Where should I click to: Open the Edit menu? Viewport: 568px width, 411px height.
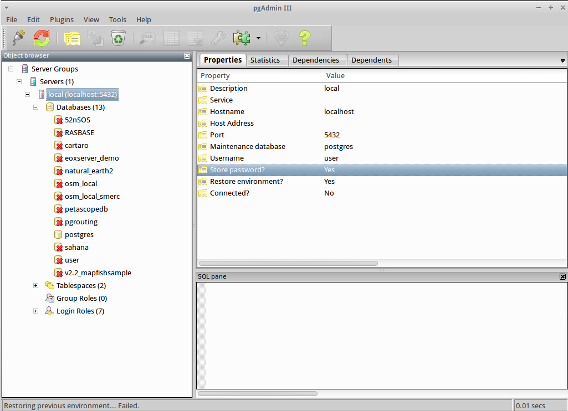(33, 19)
